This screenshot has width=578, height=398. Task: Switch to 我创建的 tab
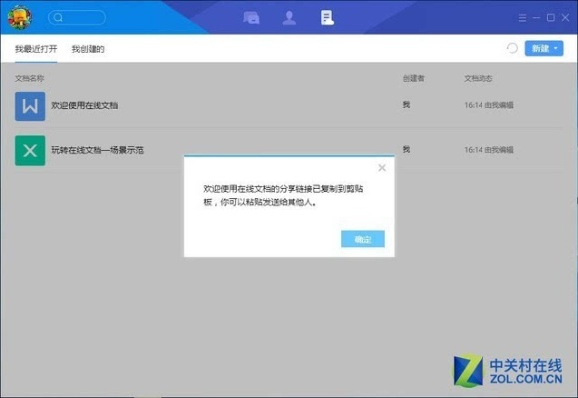coord(88,49)
